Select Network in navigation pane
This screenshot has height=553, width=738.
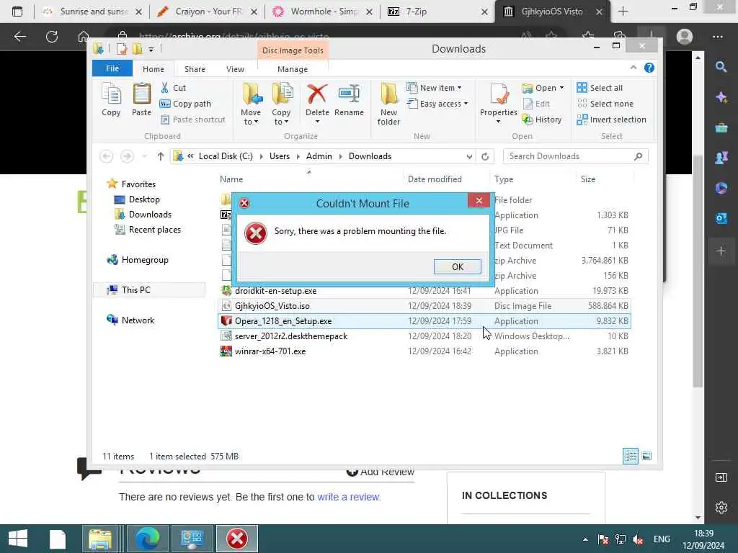138,320
